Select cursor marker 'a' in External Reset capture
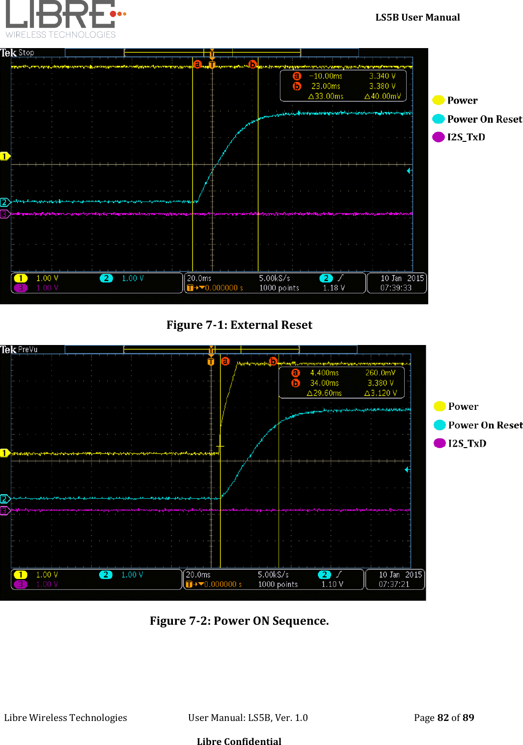This screenshot has width=523, height=745. coord(197,64)
